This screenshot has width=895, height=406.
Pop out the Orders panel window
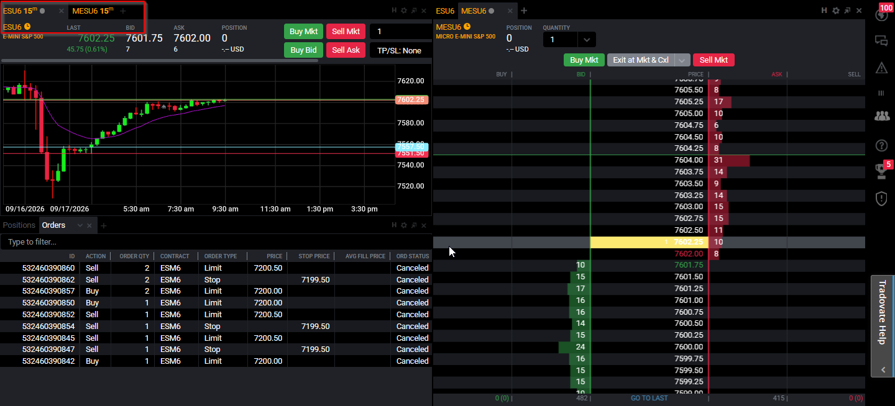414,225
